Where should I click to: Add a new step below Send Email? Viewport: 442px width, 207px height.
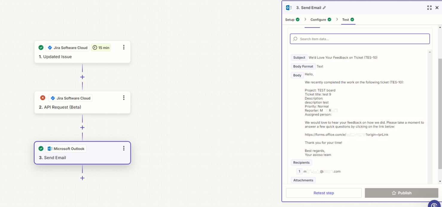coord(82,178)
